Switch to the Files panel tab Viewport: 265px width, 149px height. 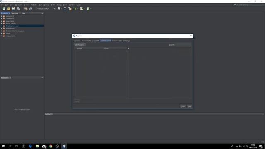pyautogui.click(x=23, y=13)
